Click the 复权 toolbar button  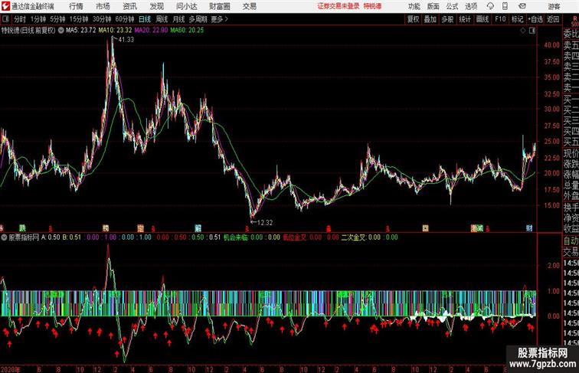tap(414, 19)
